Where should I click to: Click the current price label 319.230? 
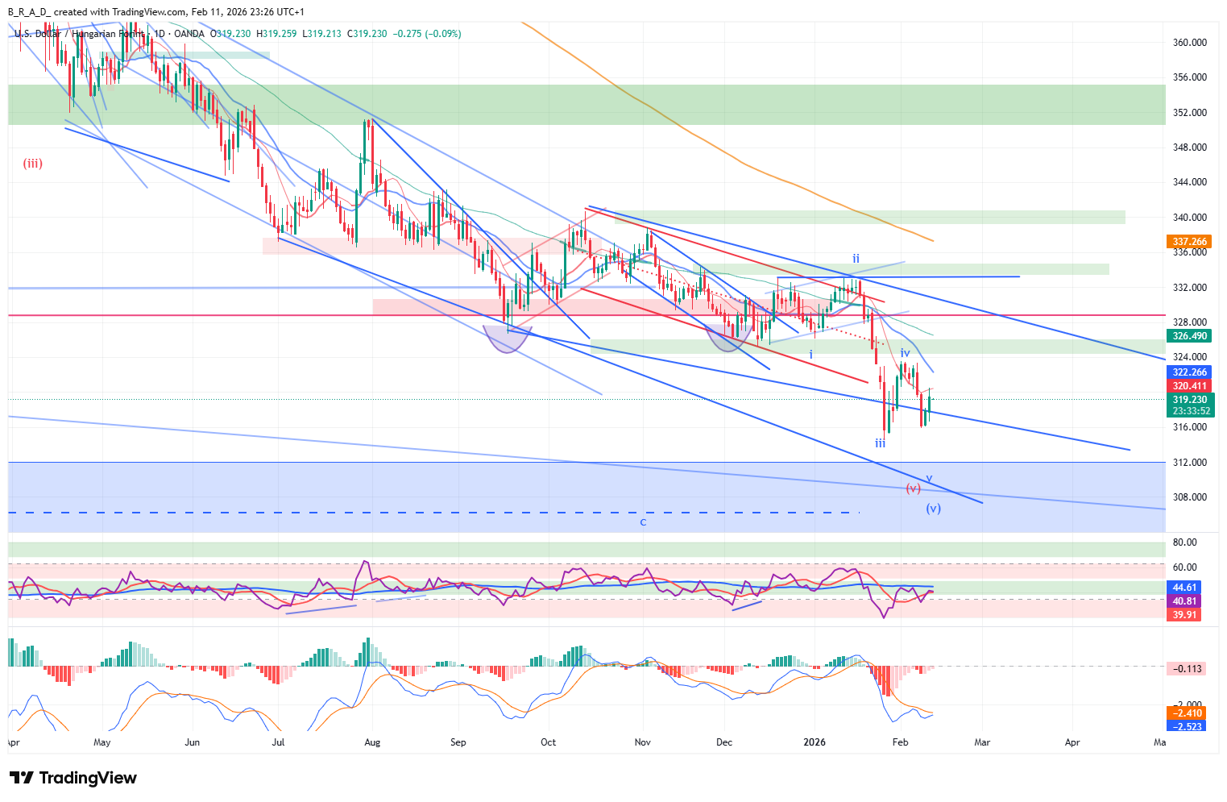[1189, 400]
